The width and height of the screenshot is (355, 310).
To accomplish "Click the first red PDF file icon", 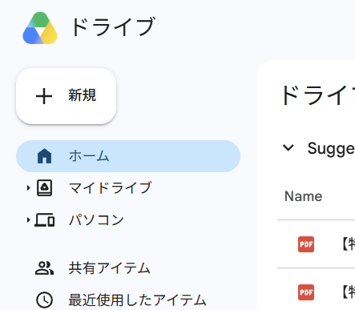I will (x=306, y=244).
